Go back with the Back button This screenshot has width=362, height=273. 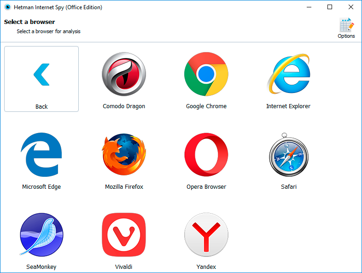(41, 79)
